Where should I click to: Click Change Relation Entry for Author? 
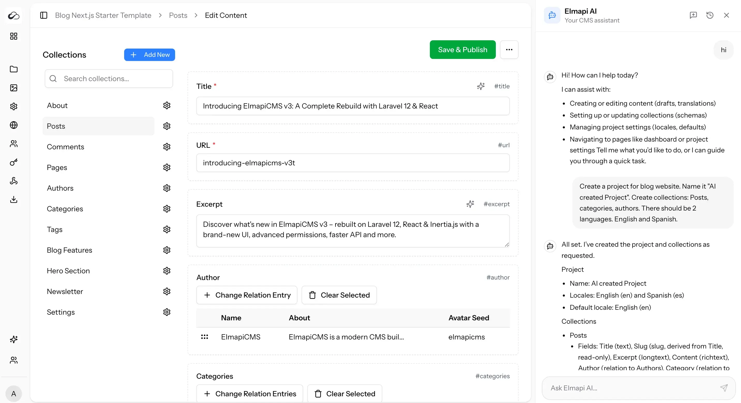[247, 295]
